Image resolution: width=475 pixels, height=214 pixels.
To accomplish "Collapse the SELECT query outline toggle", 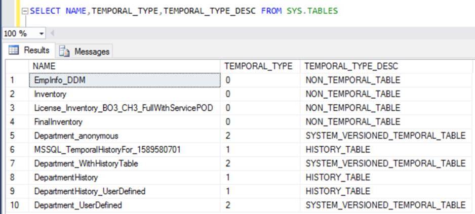I will click(24, 11).
